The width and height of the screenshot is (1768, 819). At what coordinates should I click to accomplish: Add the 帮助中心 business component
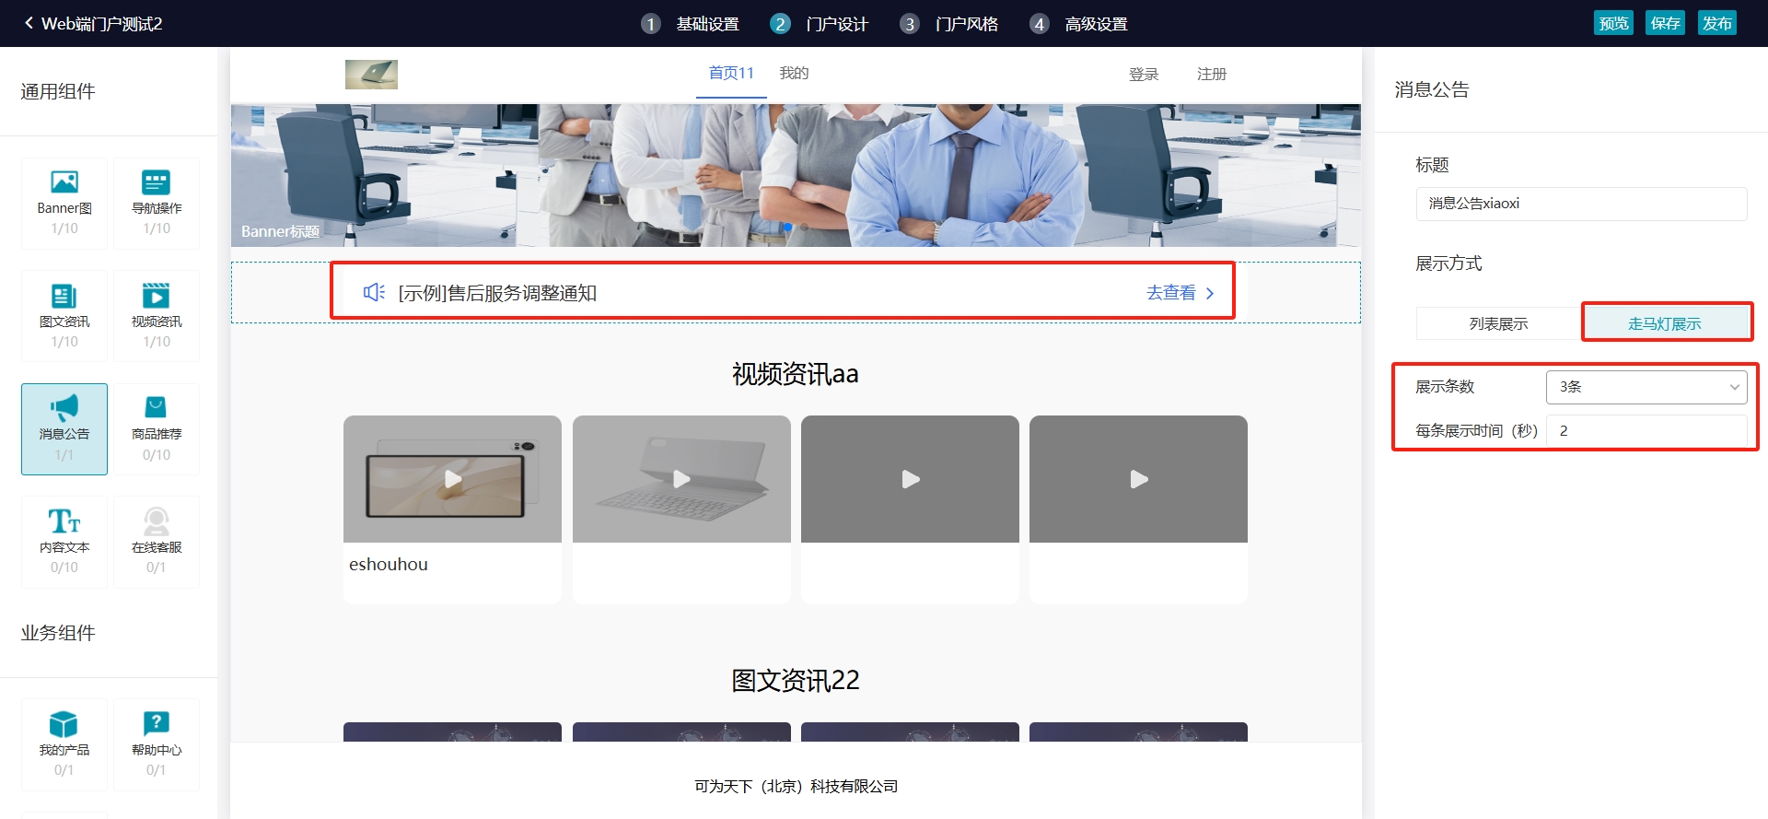[x=157, y=744]
